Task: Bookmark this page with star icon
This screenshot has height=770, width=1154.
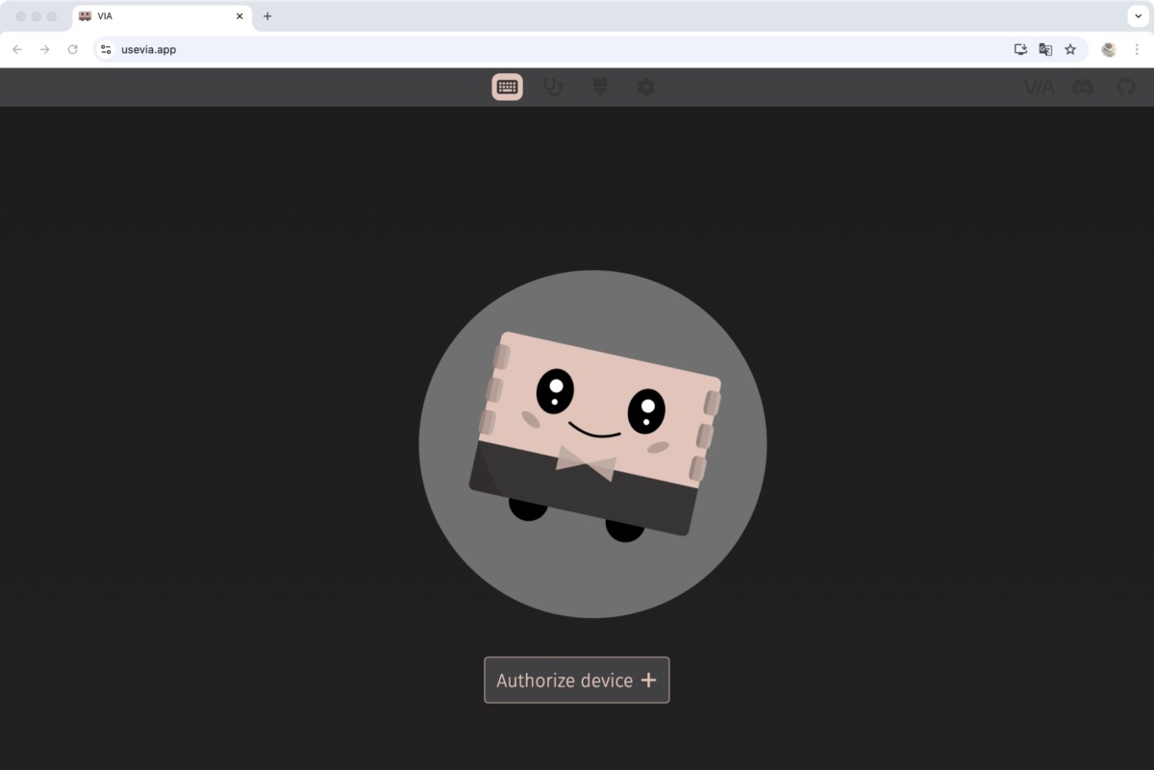Action: pos(1070,49)
